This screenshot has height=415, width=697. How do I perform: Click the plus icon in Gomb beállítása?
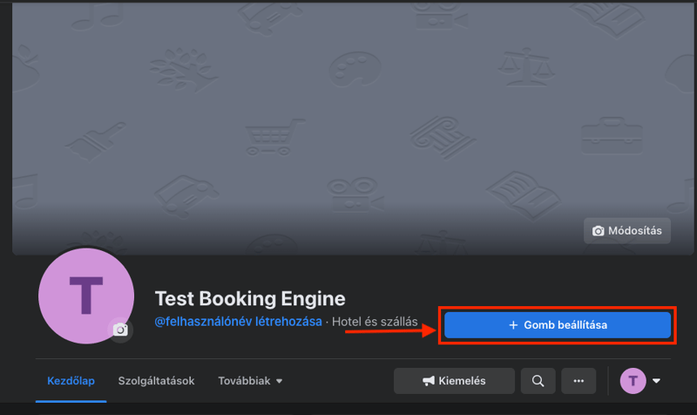point(513,325)
